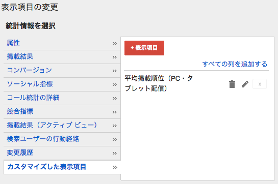Screen dimensions: 278x184
Task: Open the 属性 category
Action: (x=62, y=43)
